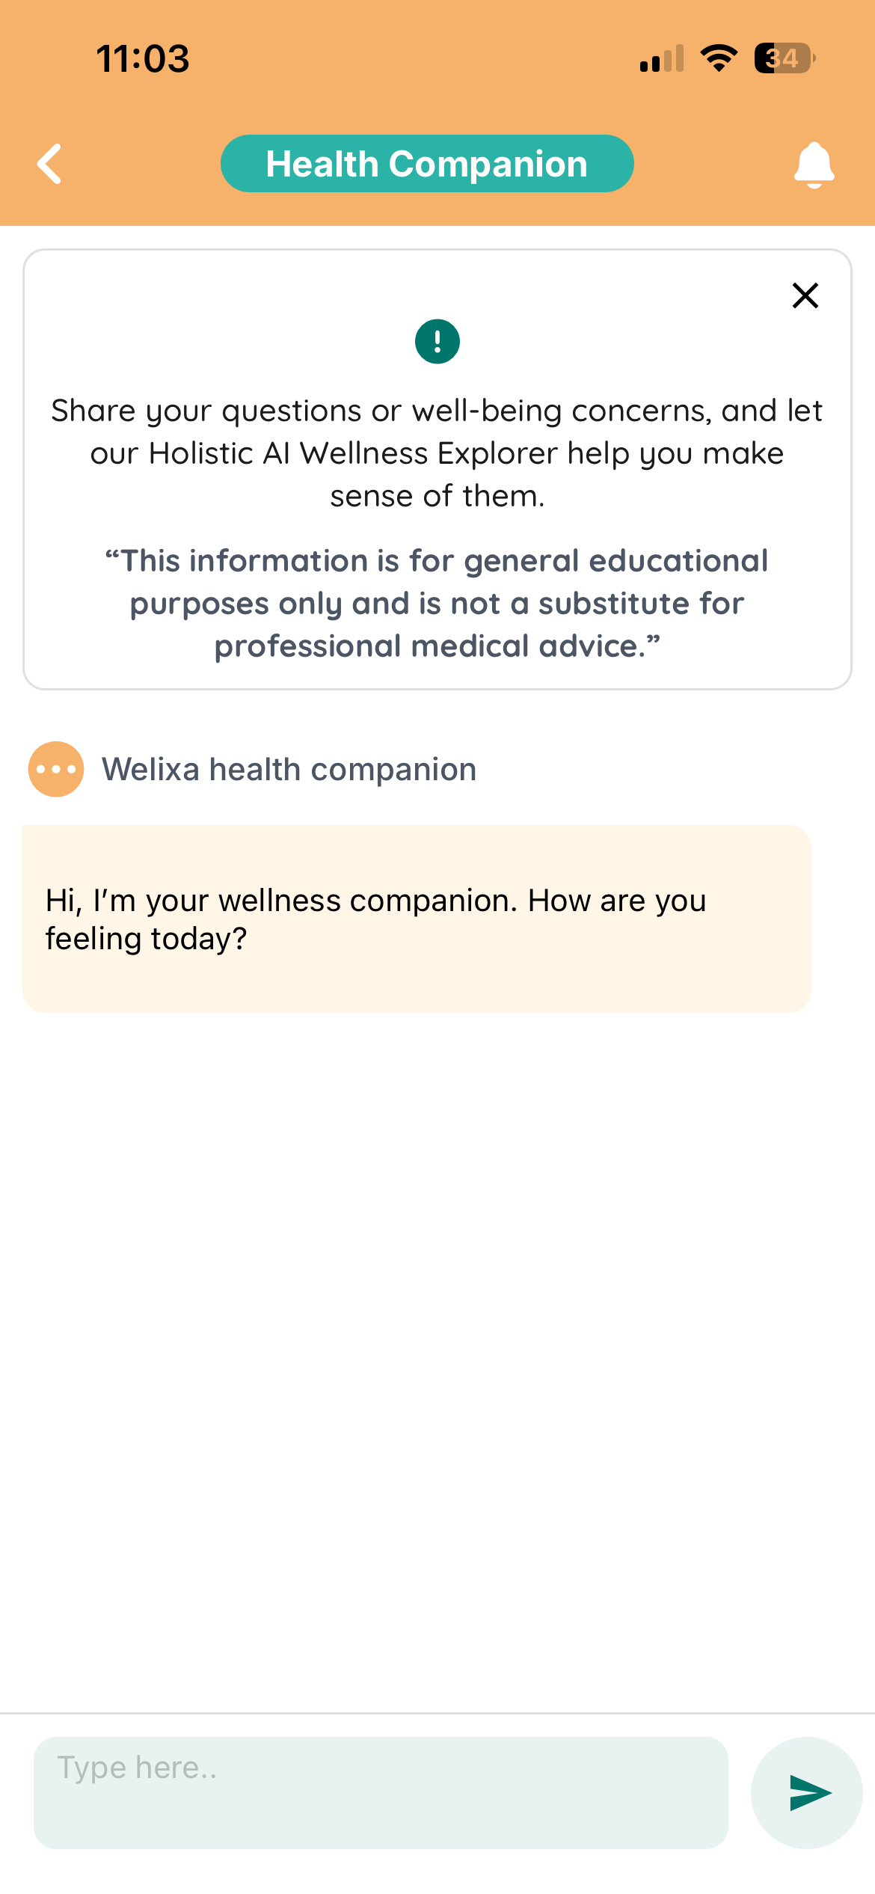
Task: Tap the orange Welixa chat avatar
Action: 56,769
